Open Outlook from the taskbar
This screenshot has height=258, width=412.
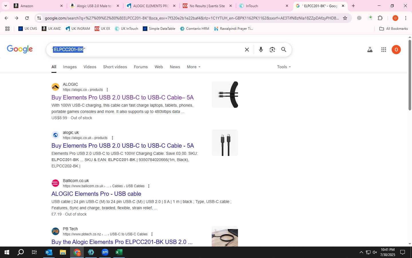[x=49, y=252]
